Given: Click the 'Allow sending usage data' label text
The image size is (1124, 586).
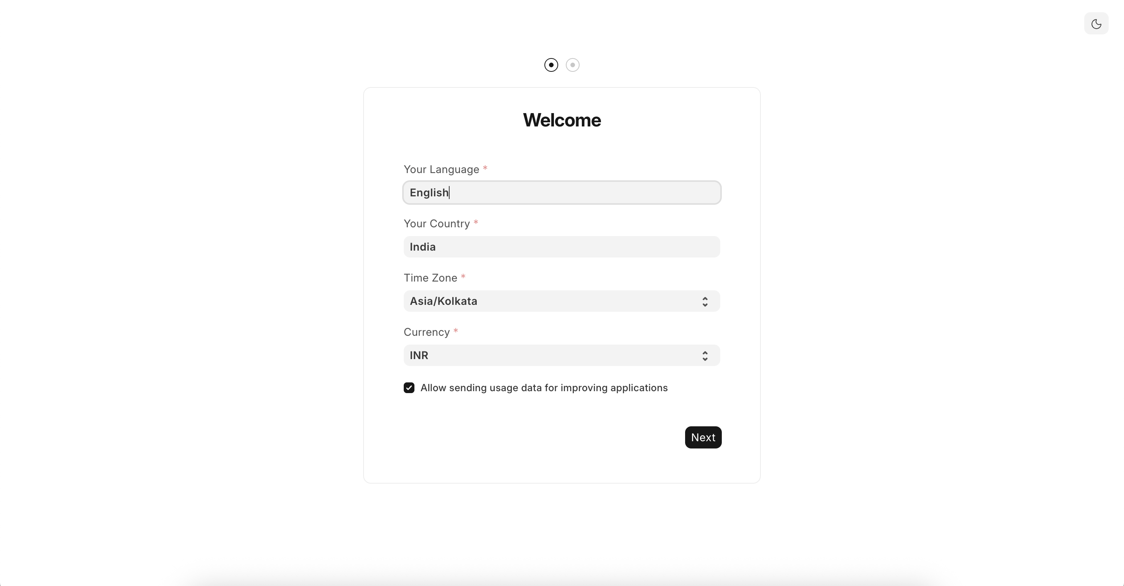Looking at the screenshot, I should [544, 388].
